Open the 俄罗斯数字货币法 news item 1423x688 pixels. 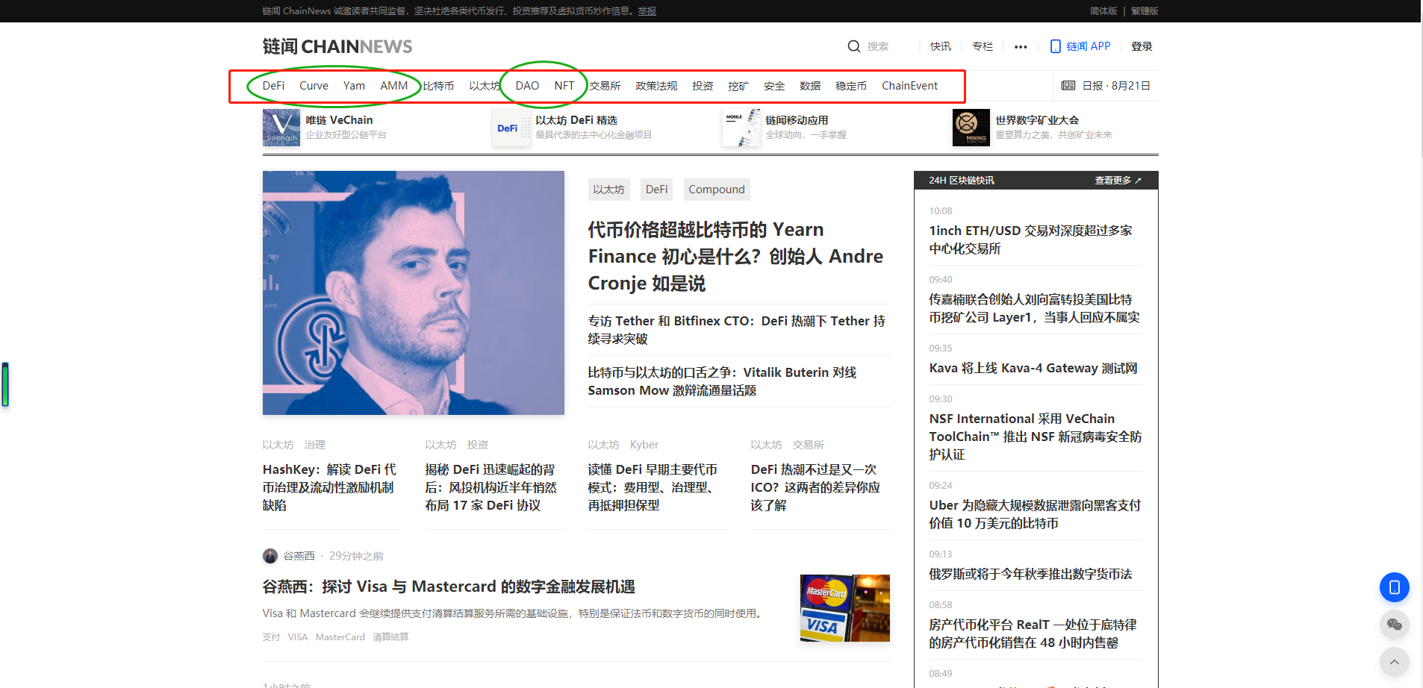1030,574
